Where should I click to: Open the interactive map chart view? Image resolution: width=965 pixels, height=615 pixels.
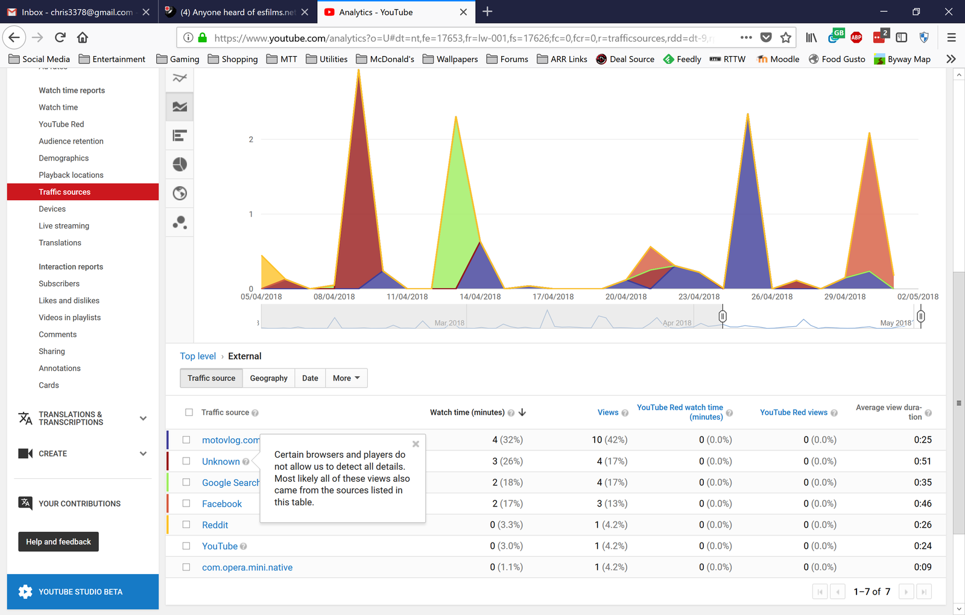pos(180,194)
